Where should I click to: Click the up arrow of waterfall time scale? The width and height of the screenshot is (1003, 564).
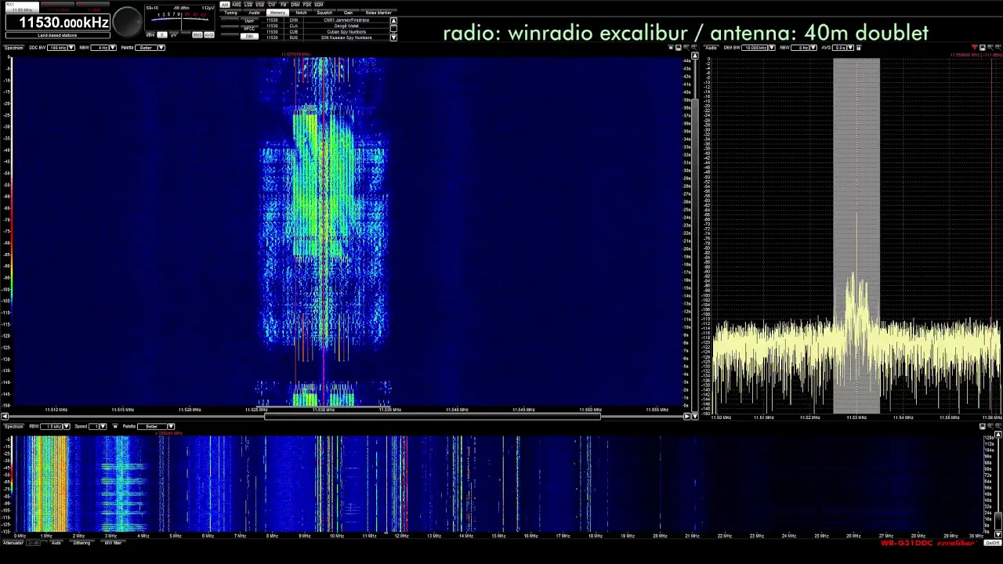tap(695, 56)
